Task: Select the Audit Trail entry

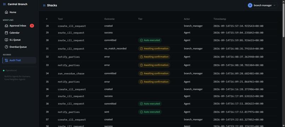Action: (19, 60)
